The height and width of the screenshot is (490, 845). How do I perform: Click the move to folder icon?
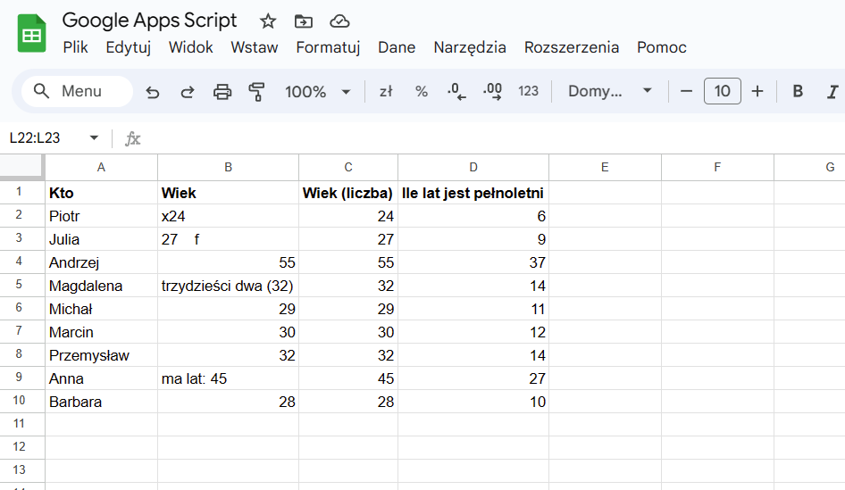[x=304, y=21]
